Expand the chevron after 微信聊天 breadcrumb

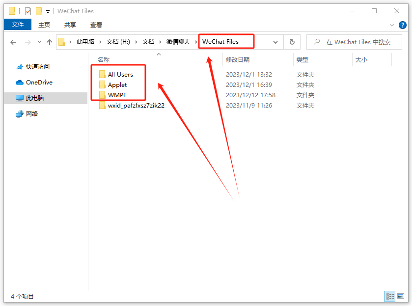tap(196, 42)
